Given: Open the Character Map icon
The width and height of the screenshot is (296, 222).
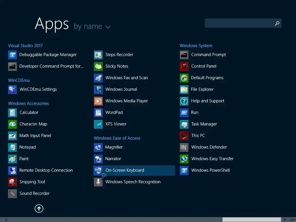Looking at the screenshot, I should coord(12,124).
